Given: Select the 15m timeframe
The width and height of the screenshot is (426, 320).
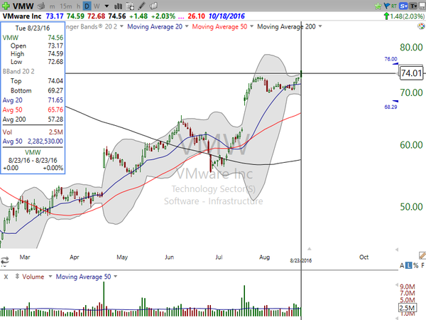Looking at the screenshot, I should tap(66, 6).
